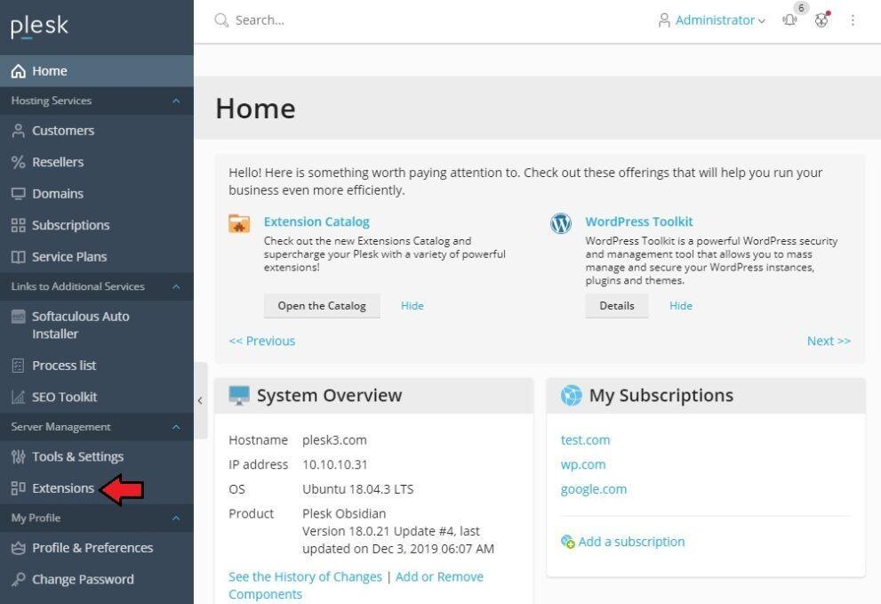
Task: Click the globe icon beside My Subscriptions
Action: [x=571, y=396]
